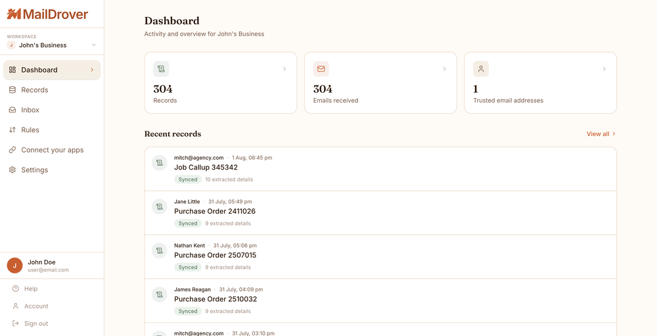Click the Account person icon
This screenshot has width=657, height=336.
pyautogui.click(x=16, y=306)
